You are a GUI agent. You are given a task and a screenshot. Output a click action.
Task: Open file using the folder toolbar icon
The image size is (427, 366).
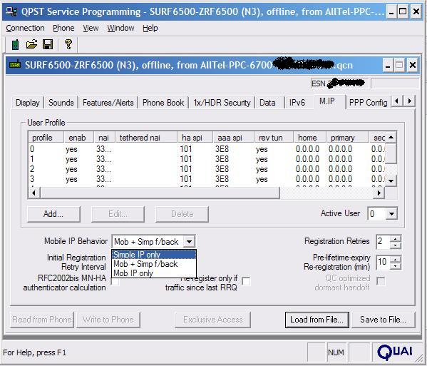pyautogui.click(x=32, y=44)
